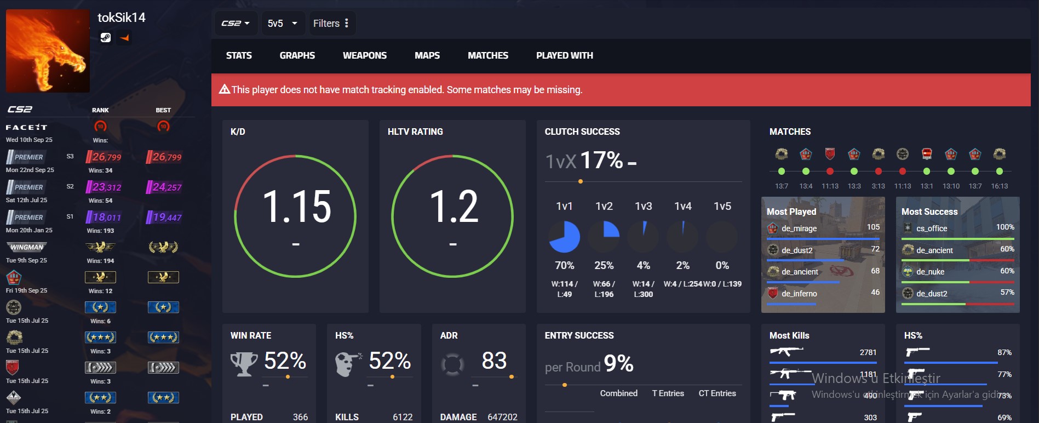The height and width of the screenshot is (423, 1039).
Task: Click the best Premier rating 24,257
Action: (164, 187)
